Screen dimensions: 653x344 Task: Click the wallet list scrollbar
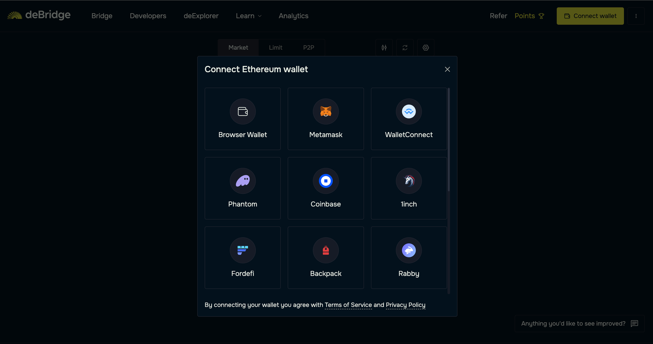449,140
